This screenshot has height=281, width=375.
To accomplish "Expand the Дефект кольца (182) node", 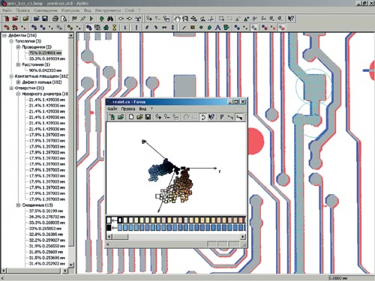I will [18, 82].
